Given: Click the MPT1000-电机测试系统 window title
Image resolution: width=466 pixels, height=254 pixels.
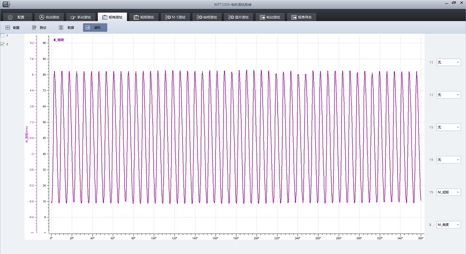Looking at the screenshot, I should (x=233, y=5).
